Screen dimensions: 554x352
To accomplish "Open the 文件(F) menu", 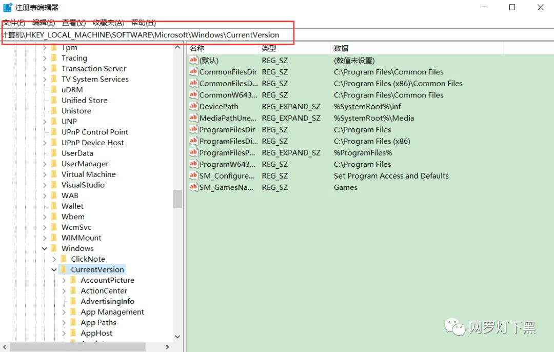I will pos(14,23).
